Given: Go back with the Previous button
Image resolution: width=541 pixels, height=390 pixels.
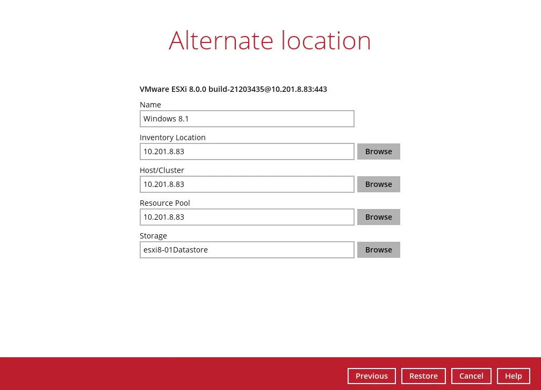Looking at the screenshot, I should click(371, 376).
